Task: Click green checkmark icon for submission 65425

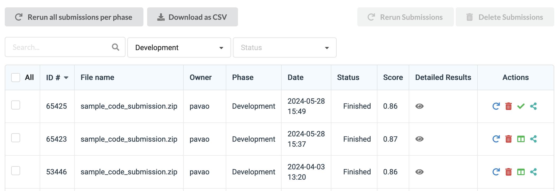Action: (521, 106)
